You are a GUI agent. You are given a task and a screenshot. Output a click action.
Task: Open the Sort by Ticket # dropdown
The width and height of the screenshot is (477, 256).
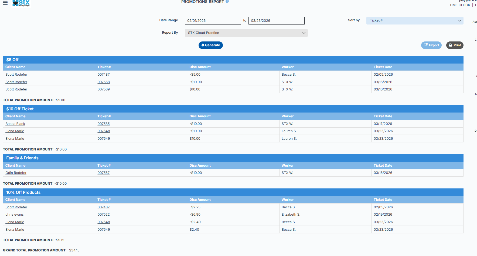click(414, 20)
